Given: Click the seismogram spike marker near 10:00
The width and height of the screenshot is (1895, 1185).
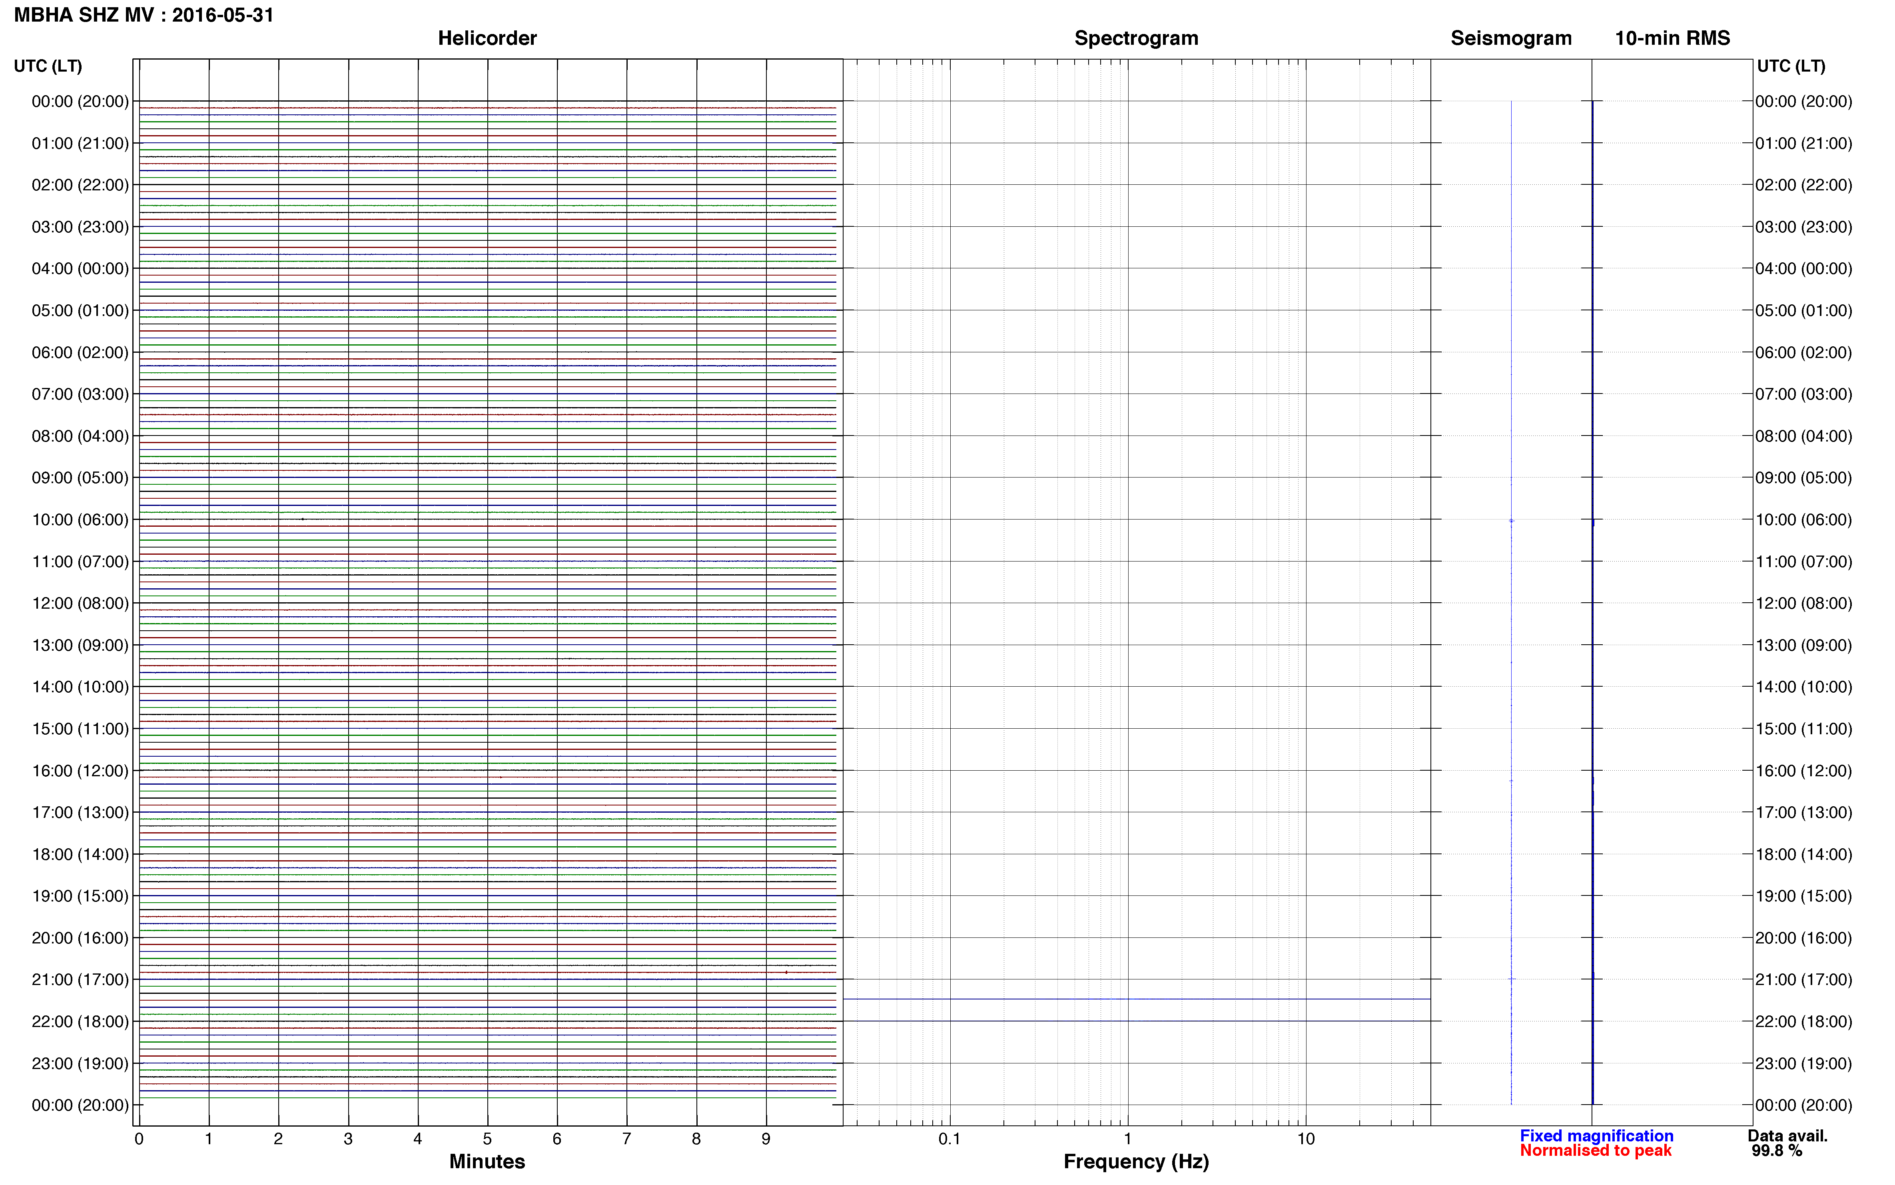Looking at the screenshot, I should pos(1511,520).
